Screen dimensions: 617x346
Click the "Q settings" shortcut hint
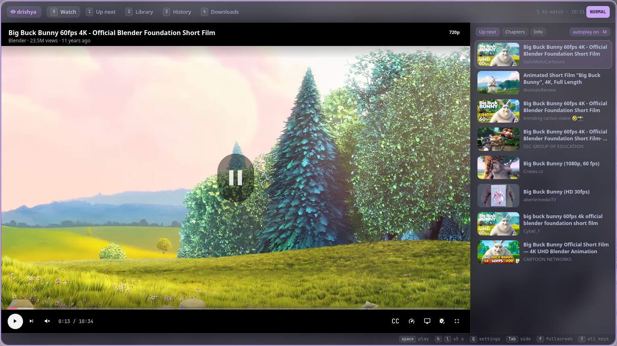pyautogui.click(x=485, y=339)
